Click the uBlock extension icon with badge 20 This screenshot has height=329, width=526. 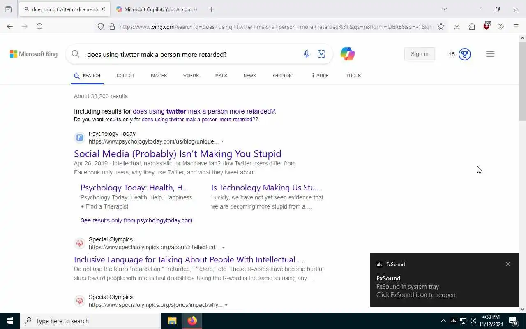point(487,25)
